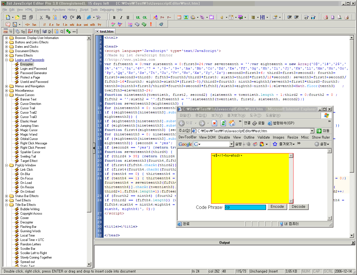Click the red exclamation mark icon

pos(151,24)
